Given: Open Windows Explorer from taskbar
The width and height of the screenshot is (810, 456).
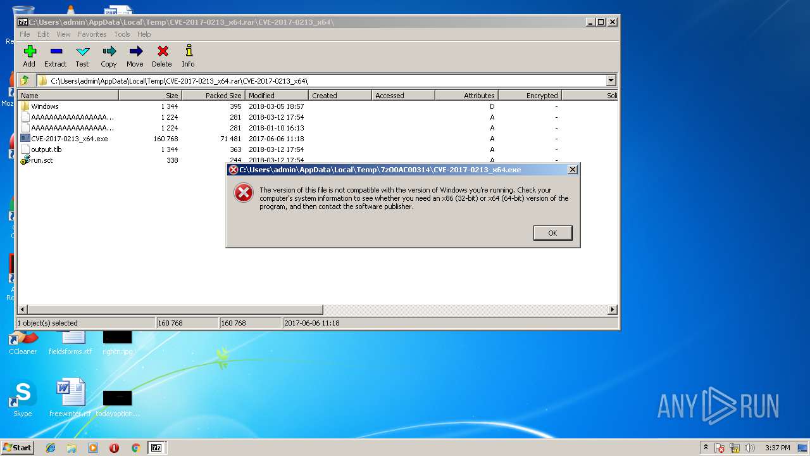Looking at the screenshot, I should coord(72,448).
